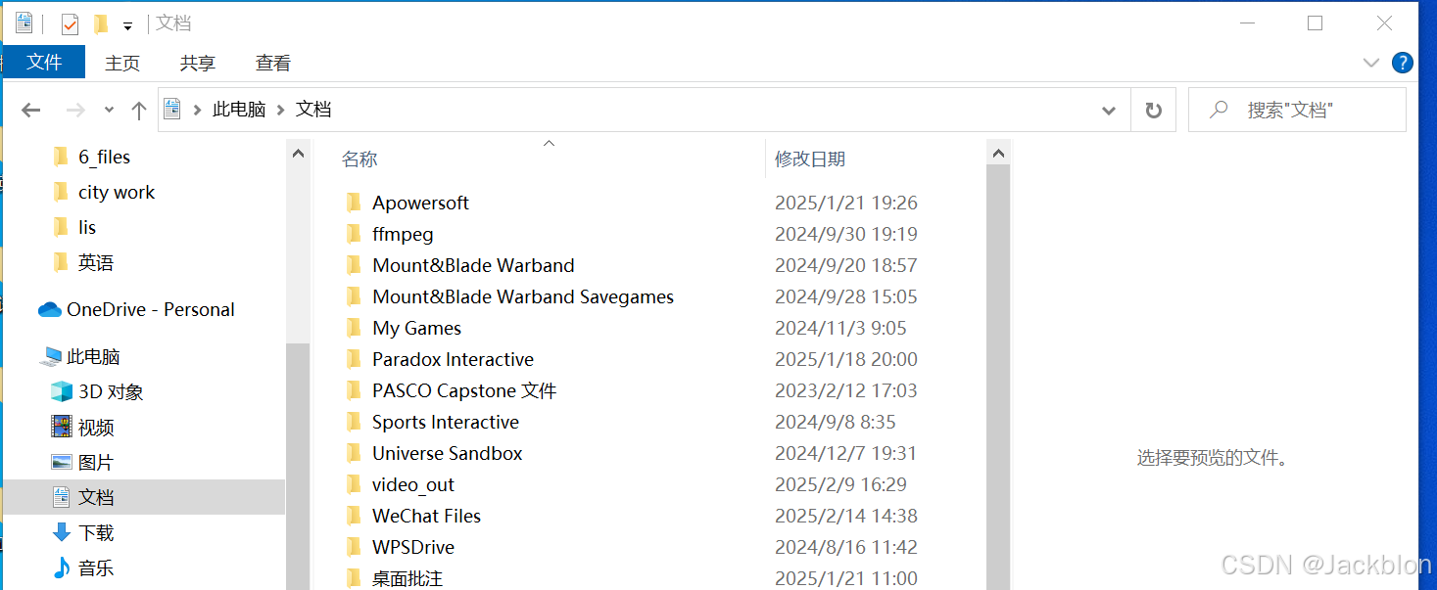Click the date 2024/12/7 19:31
Screen dimensions: 1437x590
(x=846, y=453)
